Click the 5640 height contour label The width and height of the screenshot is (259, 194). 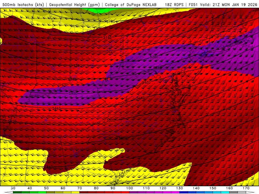[x=49, y=167]
